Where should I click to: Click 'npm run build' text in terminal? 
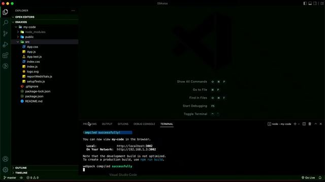151,160
